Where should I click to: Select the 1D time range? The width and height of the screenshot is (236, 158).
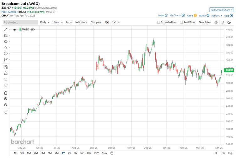pyautogui.click(x=15, y=153)
